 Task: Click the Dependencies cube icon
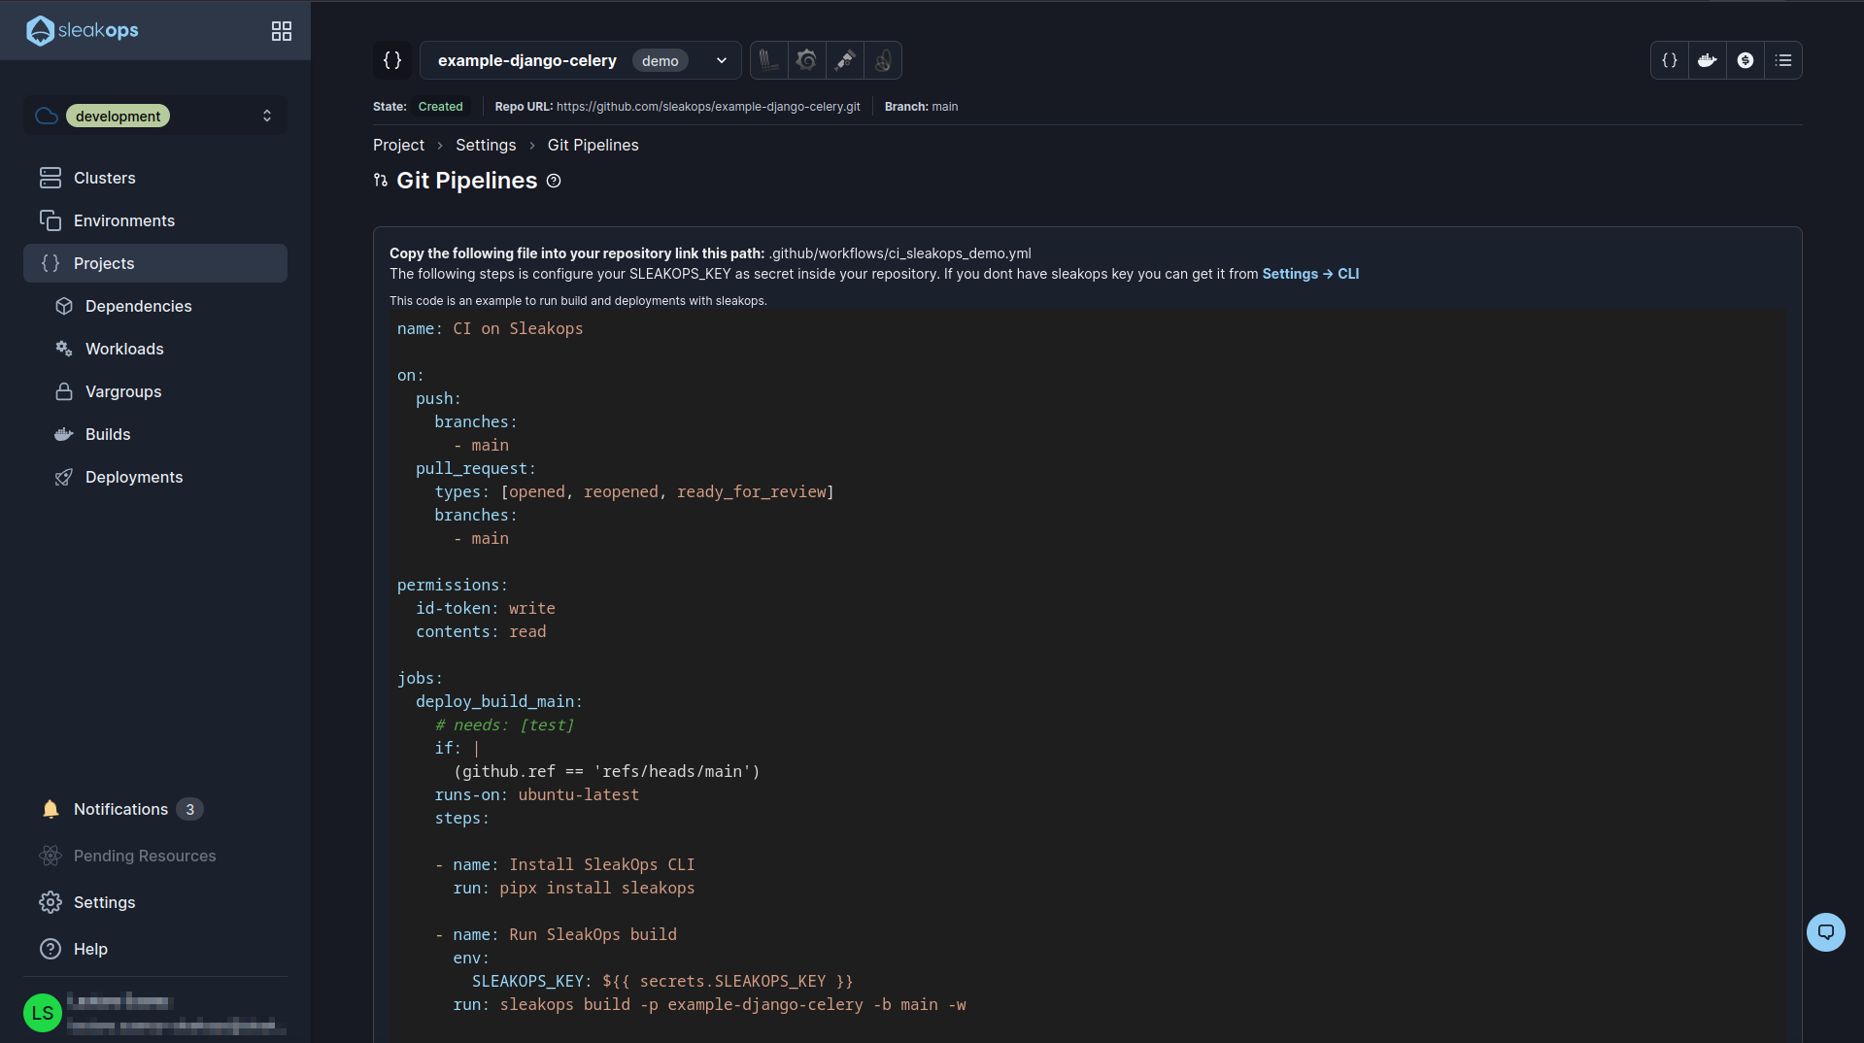pos(64,306)
